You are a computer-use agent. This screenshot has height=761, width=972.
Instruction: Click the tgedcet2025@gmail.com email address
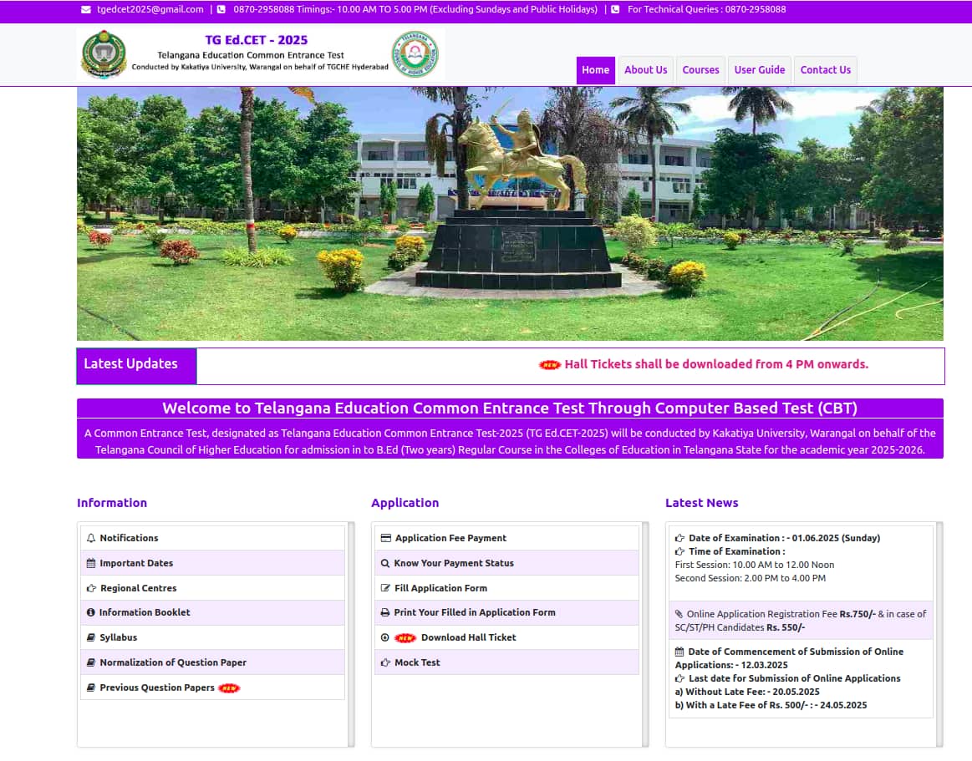coord(150,9)
